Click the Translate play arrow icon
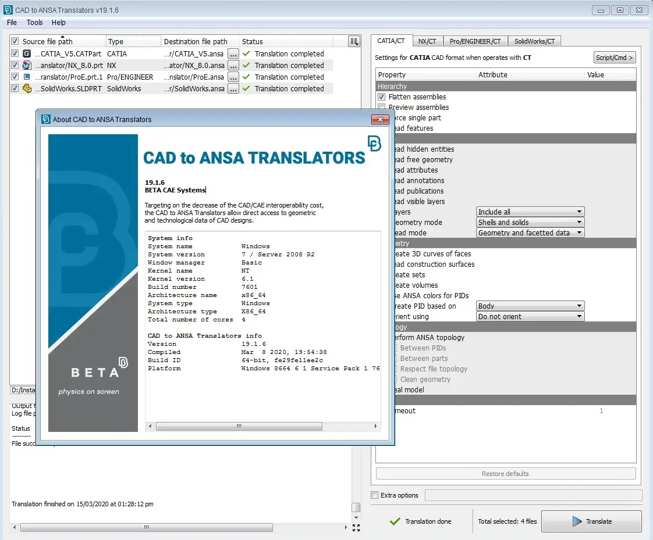This screenshot has height=540, width=653. pyautogui.click(x=577, y=521)
